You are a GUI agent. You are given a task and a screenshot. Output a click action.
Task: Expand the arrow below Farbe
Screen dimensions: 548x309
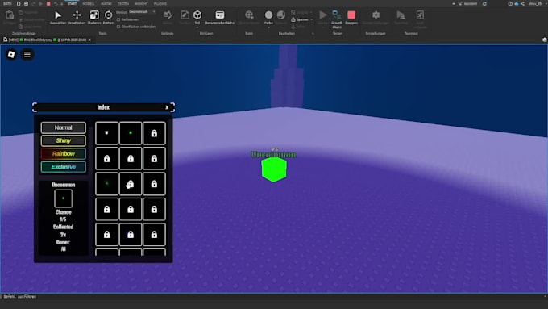point(268,27)
